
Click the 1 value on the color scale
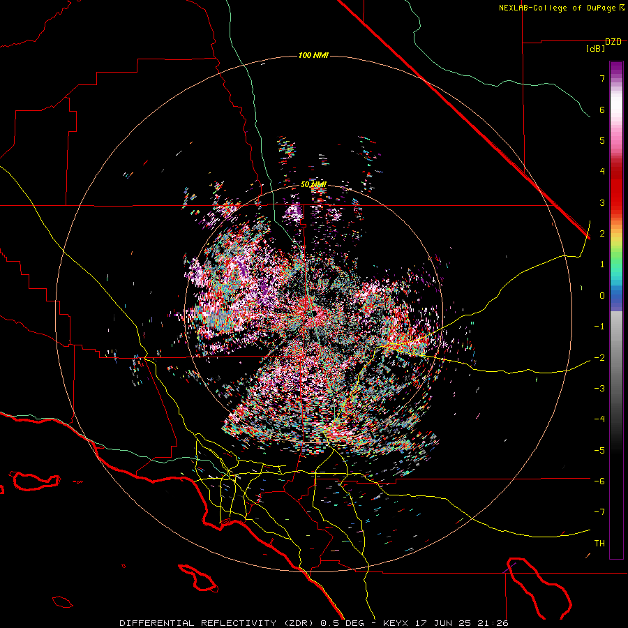[602, 264]
